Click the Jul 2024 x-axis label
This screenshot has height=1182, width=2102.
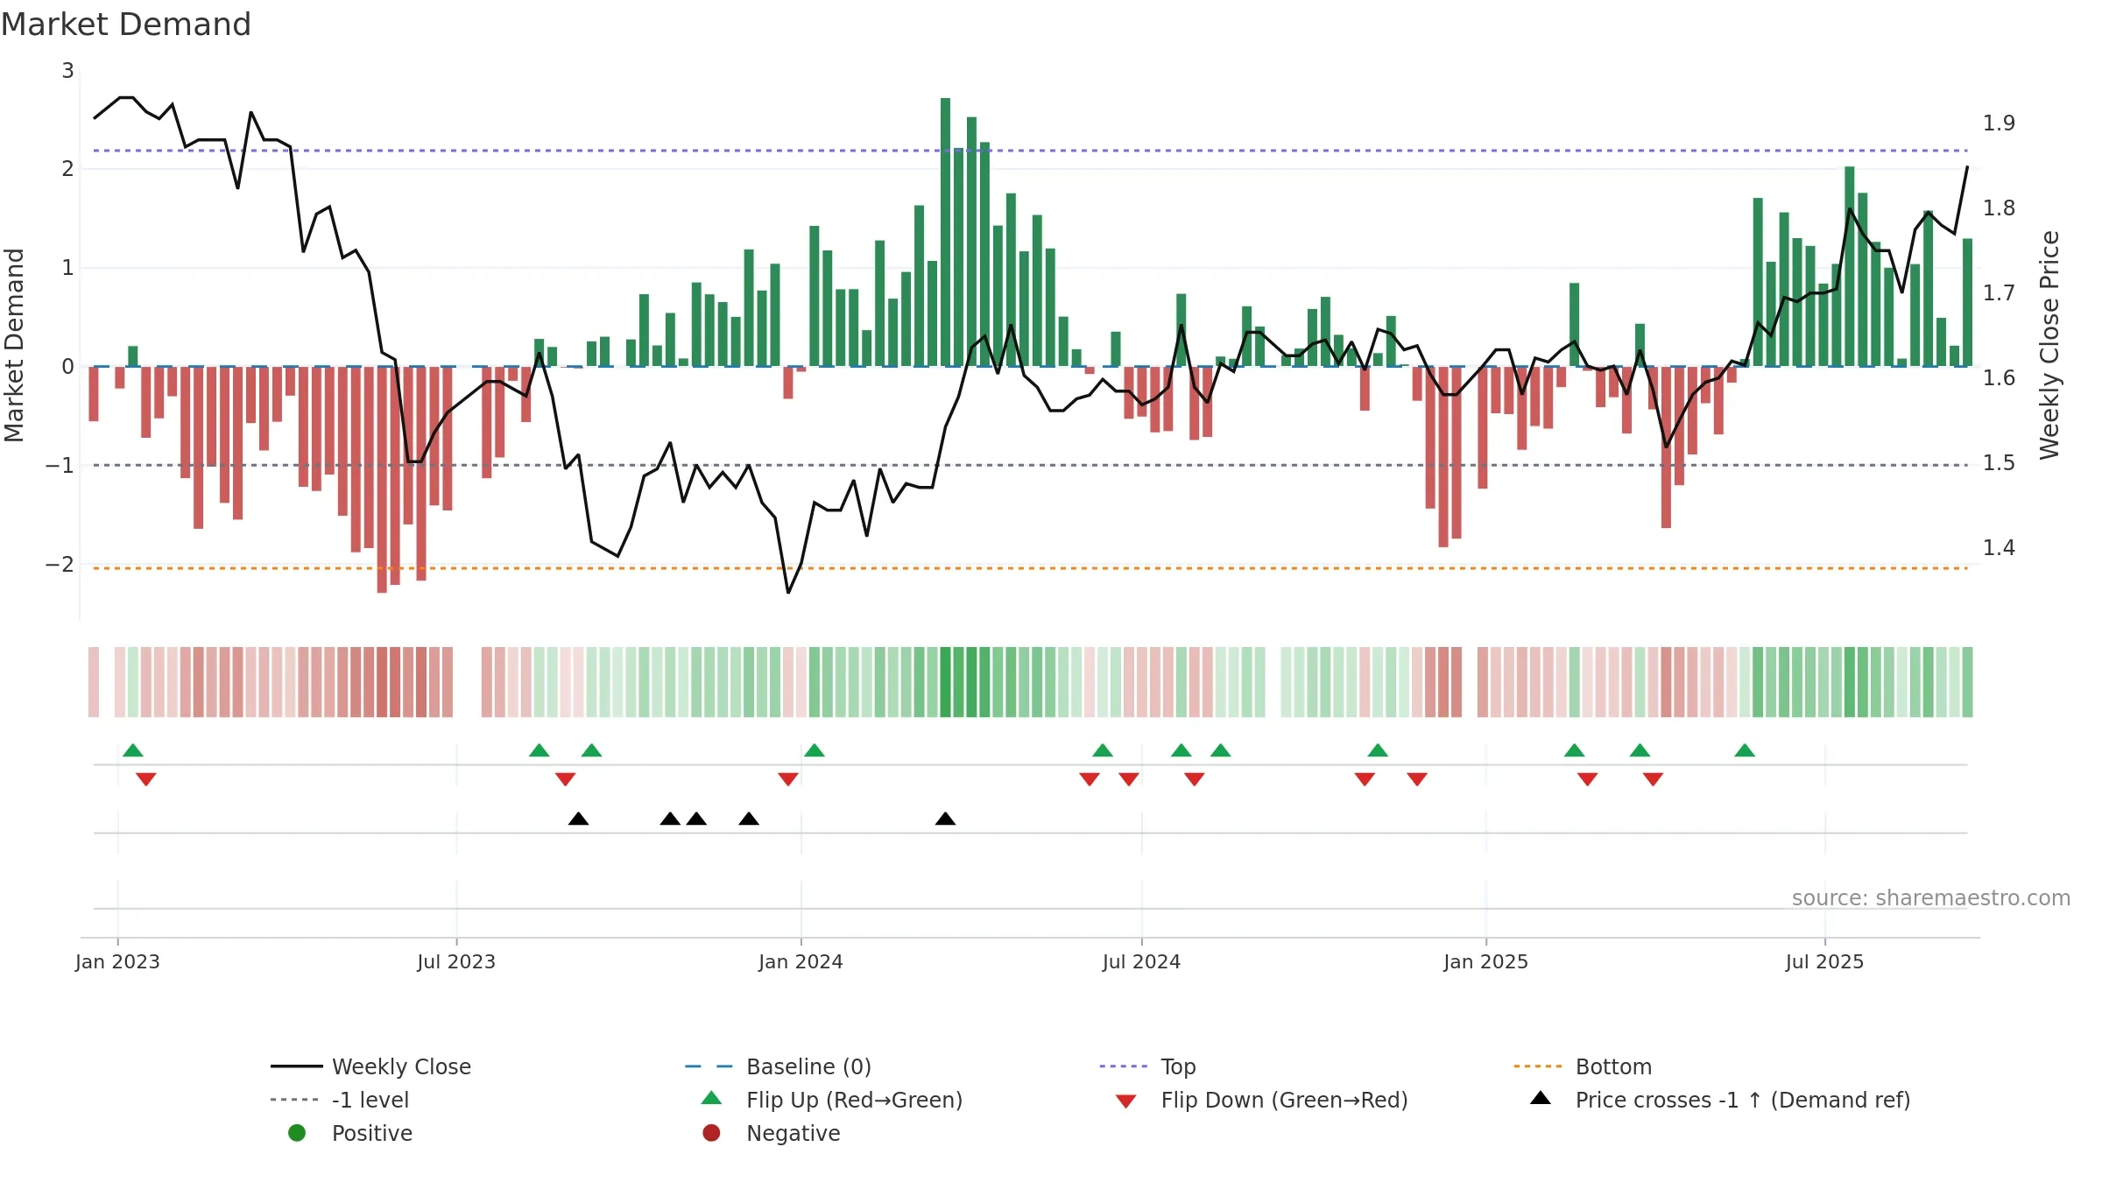(1141, 961)
